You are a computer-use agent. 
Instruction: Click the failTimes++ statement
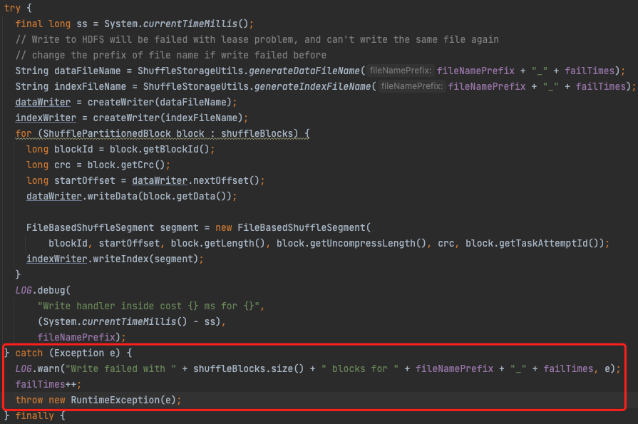click(x=48, y=385)
